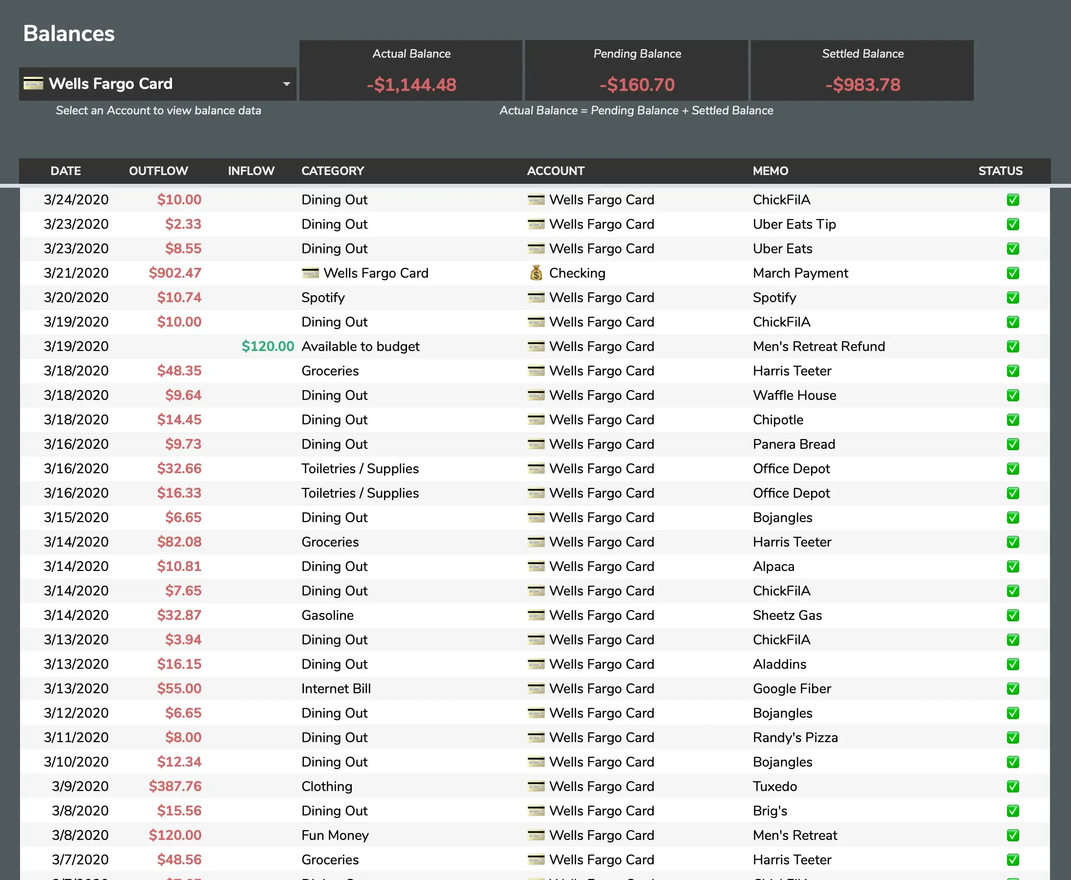Click the $387.76 outflow for Clothing
Image resolution: width=1071 pixels, height=880 pixels.
point(175,786)
